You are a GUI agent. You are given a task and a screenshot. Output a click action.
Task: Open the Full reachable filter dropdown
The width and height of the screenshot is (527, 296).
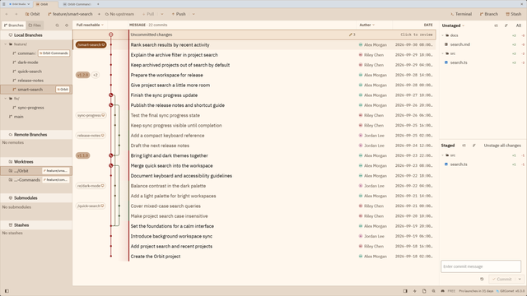pyautogui.click(x=90, y=25)
